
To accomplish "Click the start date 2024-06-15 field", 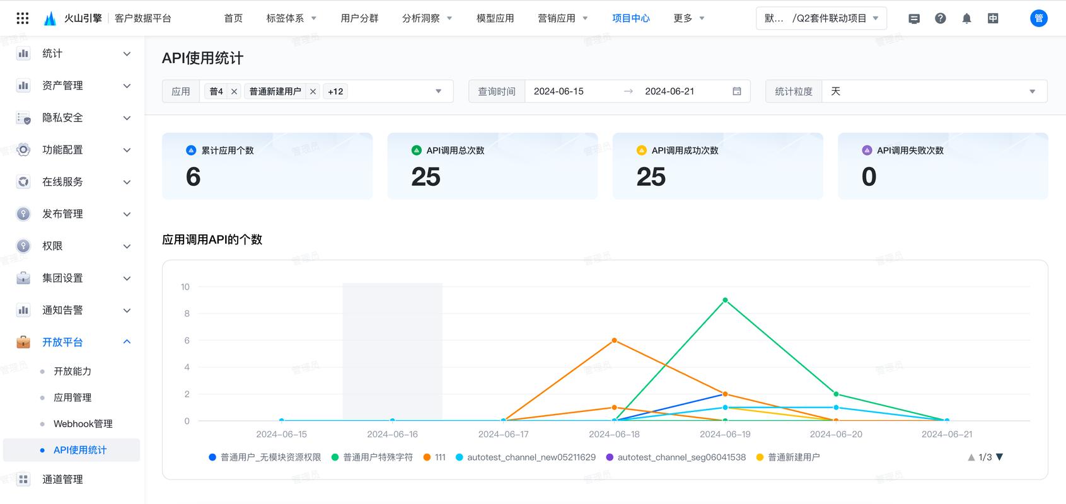I will [559, 91].
